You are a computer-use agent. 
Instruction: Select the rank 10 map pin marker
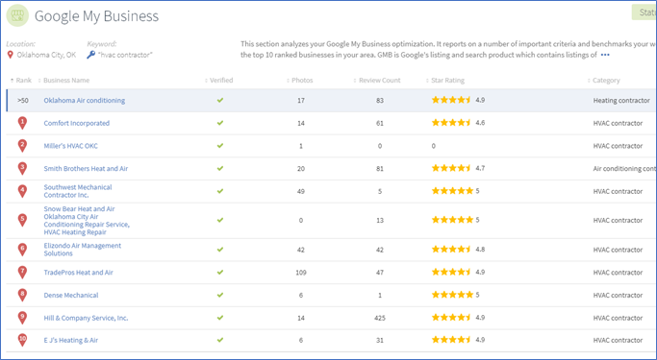point(22,340)
